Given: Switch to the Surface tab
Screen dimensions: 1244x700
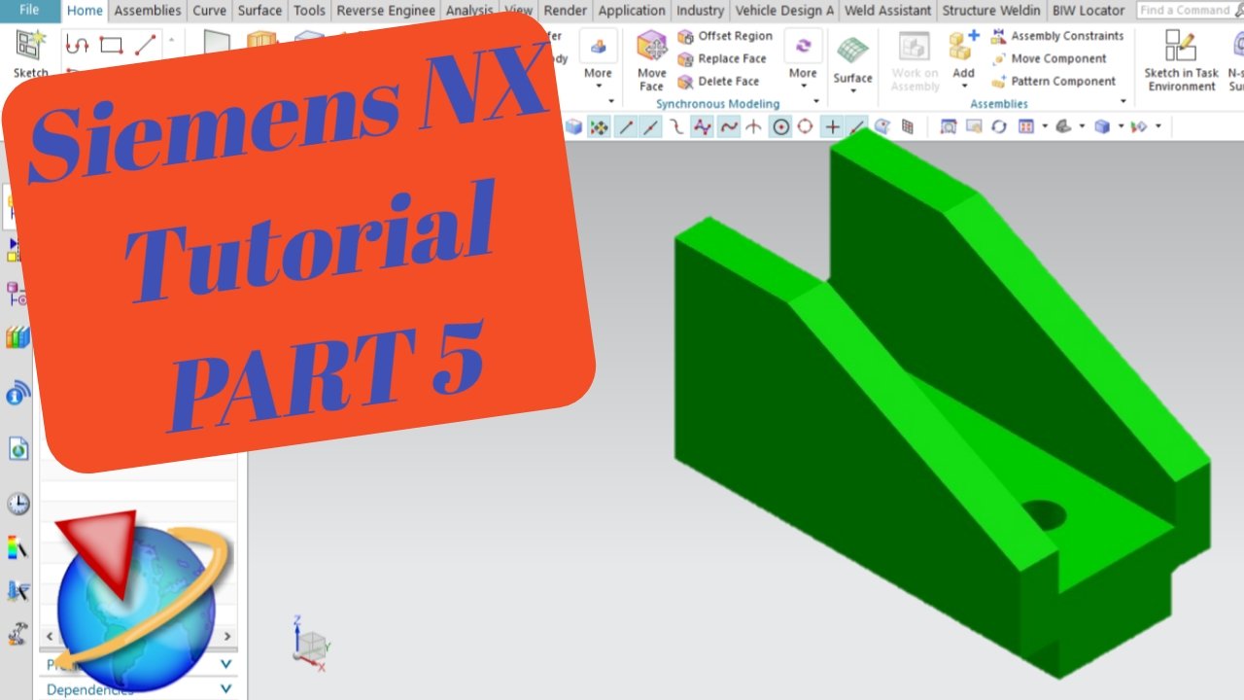Looking at the screenshot, I should [x=259, y=11].
